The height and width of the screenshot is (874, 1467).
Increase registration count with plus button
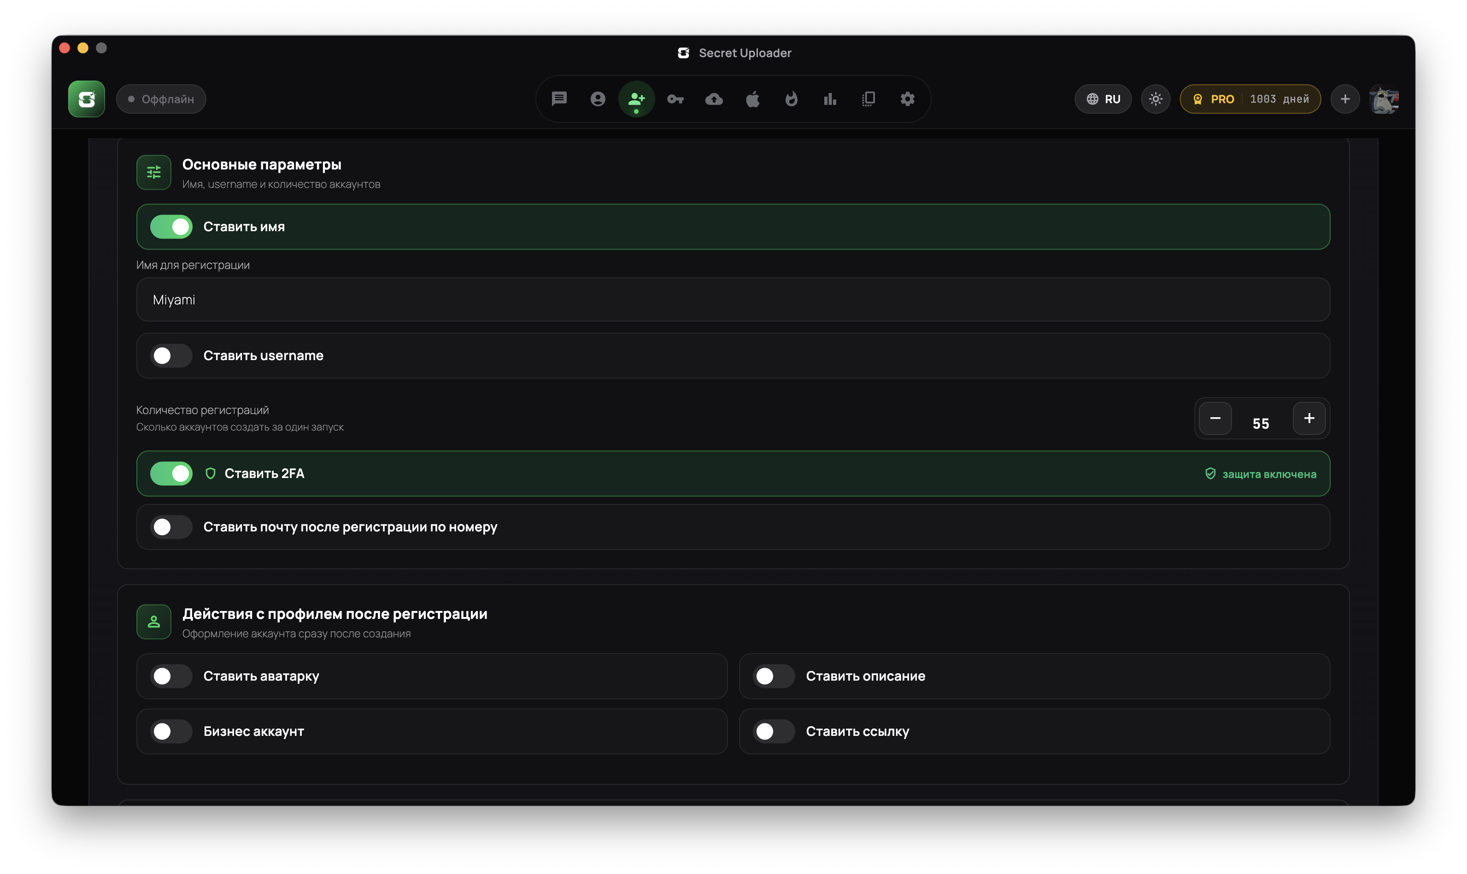[x=1309, y=418]
